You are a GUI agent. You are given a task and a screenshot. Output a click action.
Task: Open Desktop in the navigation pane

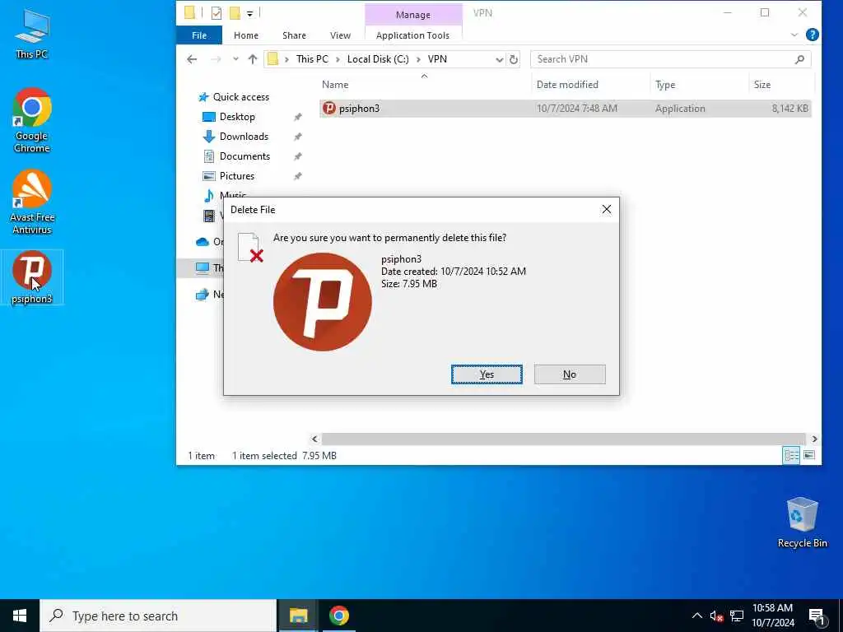[237, 117]
